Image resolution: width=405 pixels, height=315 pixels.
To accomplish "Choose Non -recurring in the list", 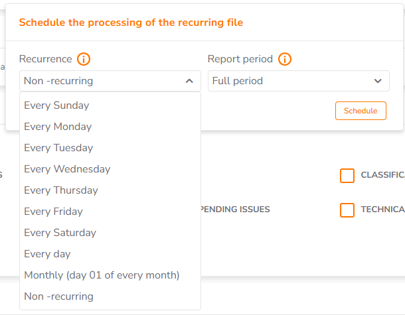I will point(110,296).
